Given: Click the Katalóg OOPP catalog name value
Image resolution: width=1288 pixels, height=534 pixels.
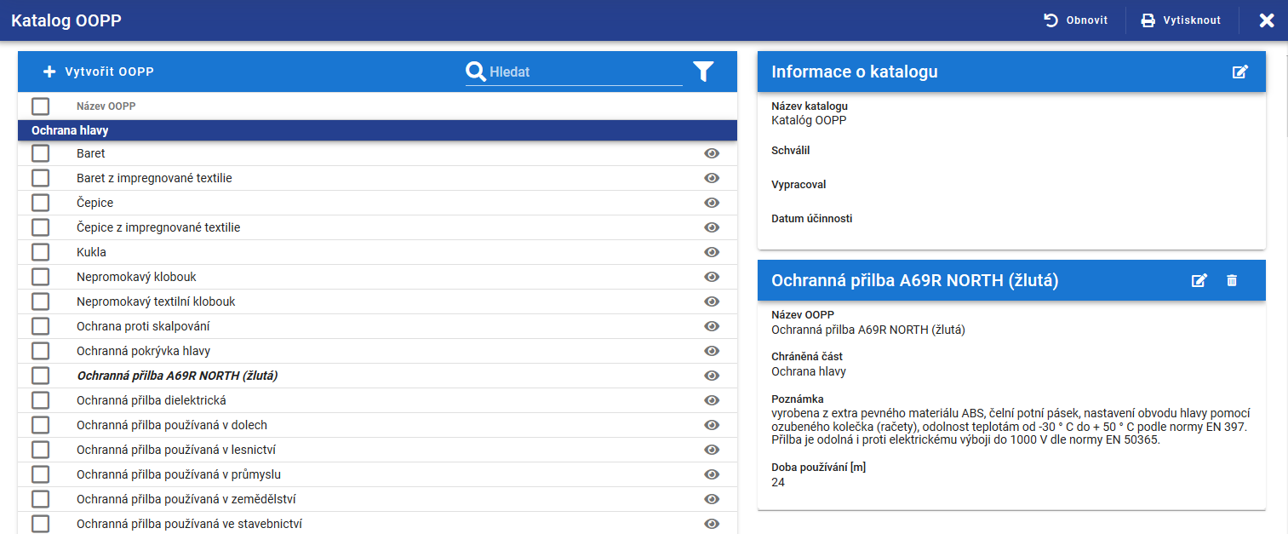Looking at the screenshot, I should [x=809, y=120].
